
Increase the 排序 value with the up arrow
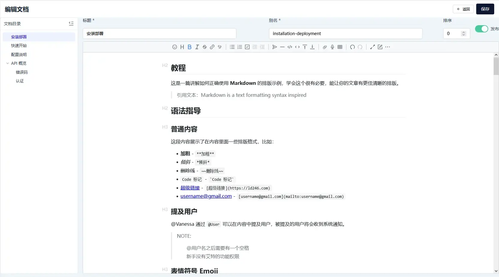point(464,32)
